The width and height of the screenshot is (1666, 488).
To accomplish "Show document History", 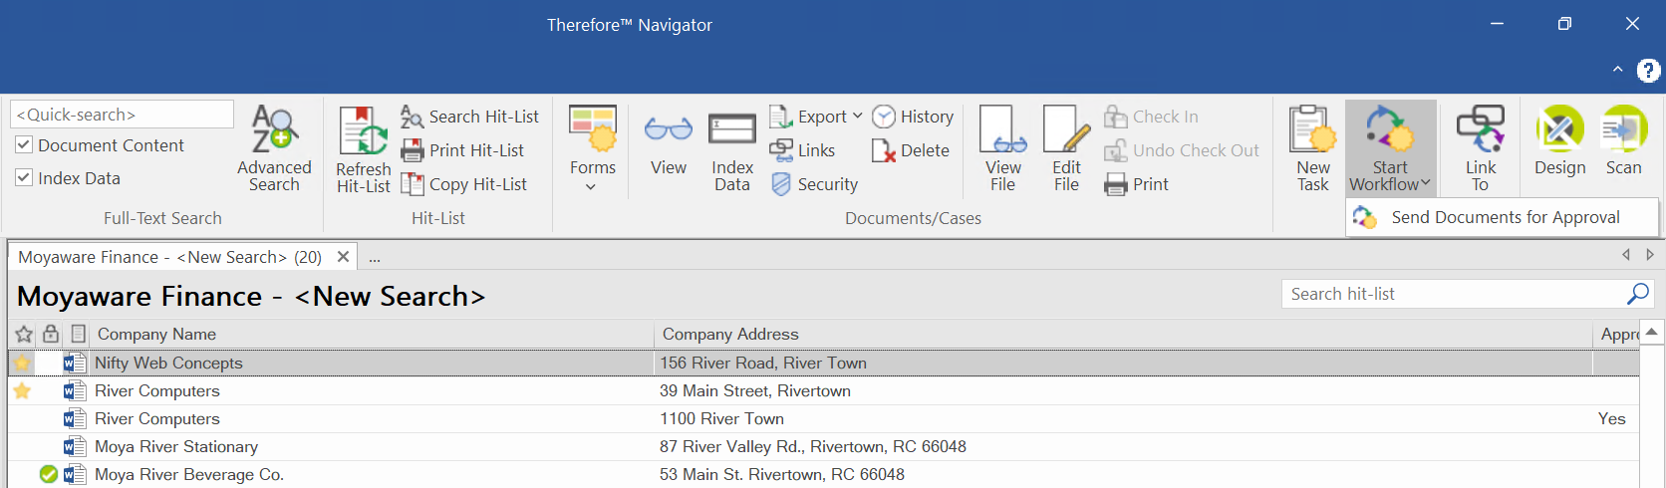I will tap(913, 117).
